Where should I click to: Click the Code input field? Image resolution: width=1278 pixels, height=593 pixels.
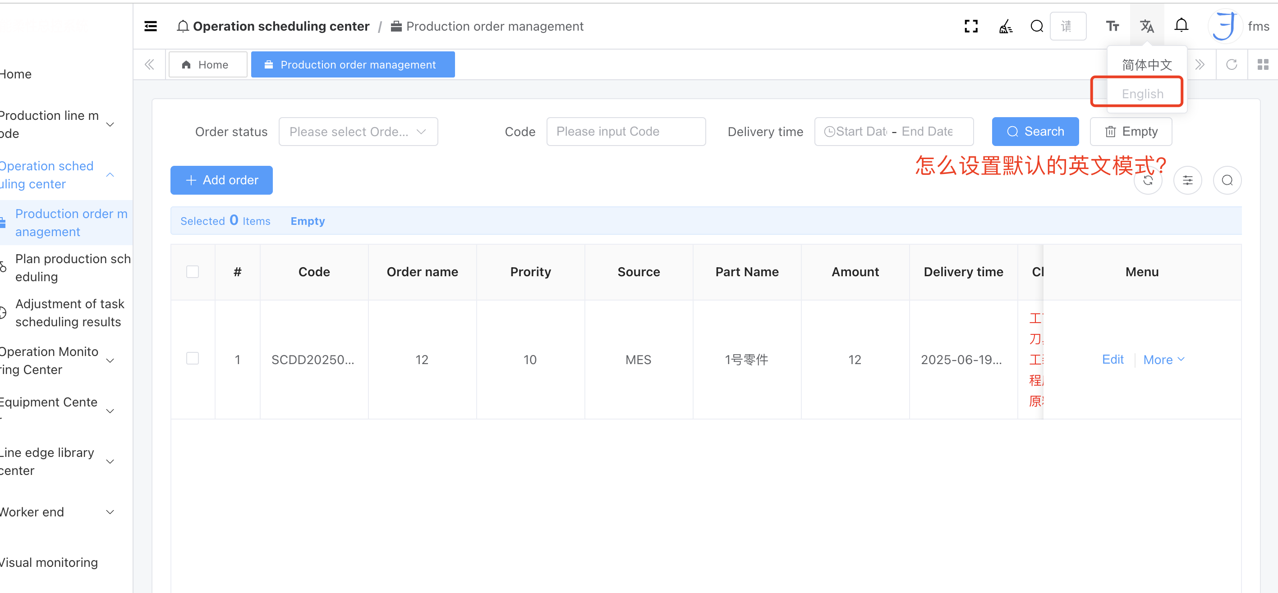click(625, 132)
